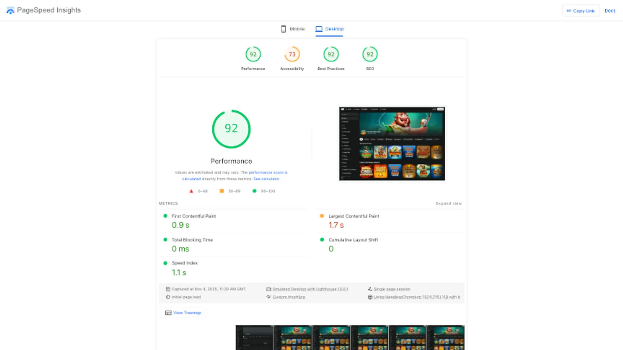The height and width of the screenshot is (350, 623).
Task: Copy the report link using Copy Link
Action: pyautogui.click(x=581, y=10)
